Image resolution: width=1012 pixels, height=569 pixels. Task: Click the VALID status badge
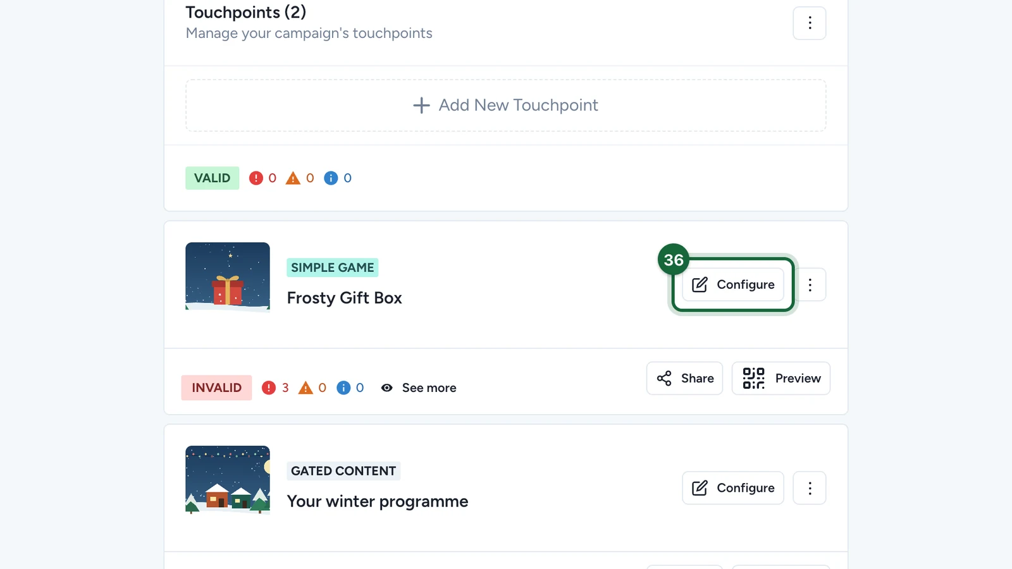point(213,178)
